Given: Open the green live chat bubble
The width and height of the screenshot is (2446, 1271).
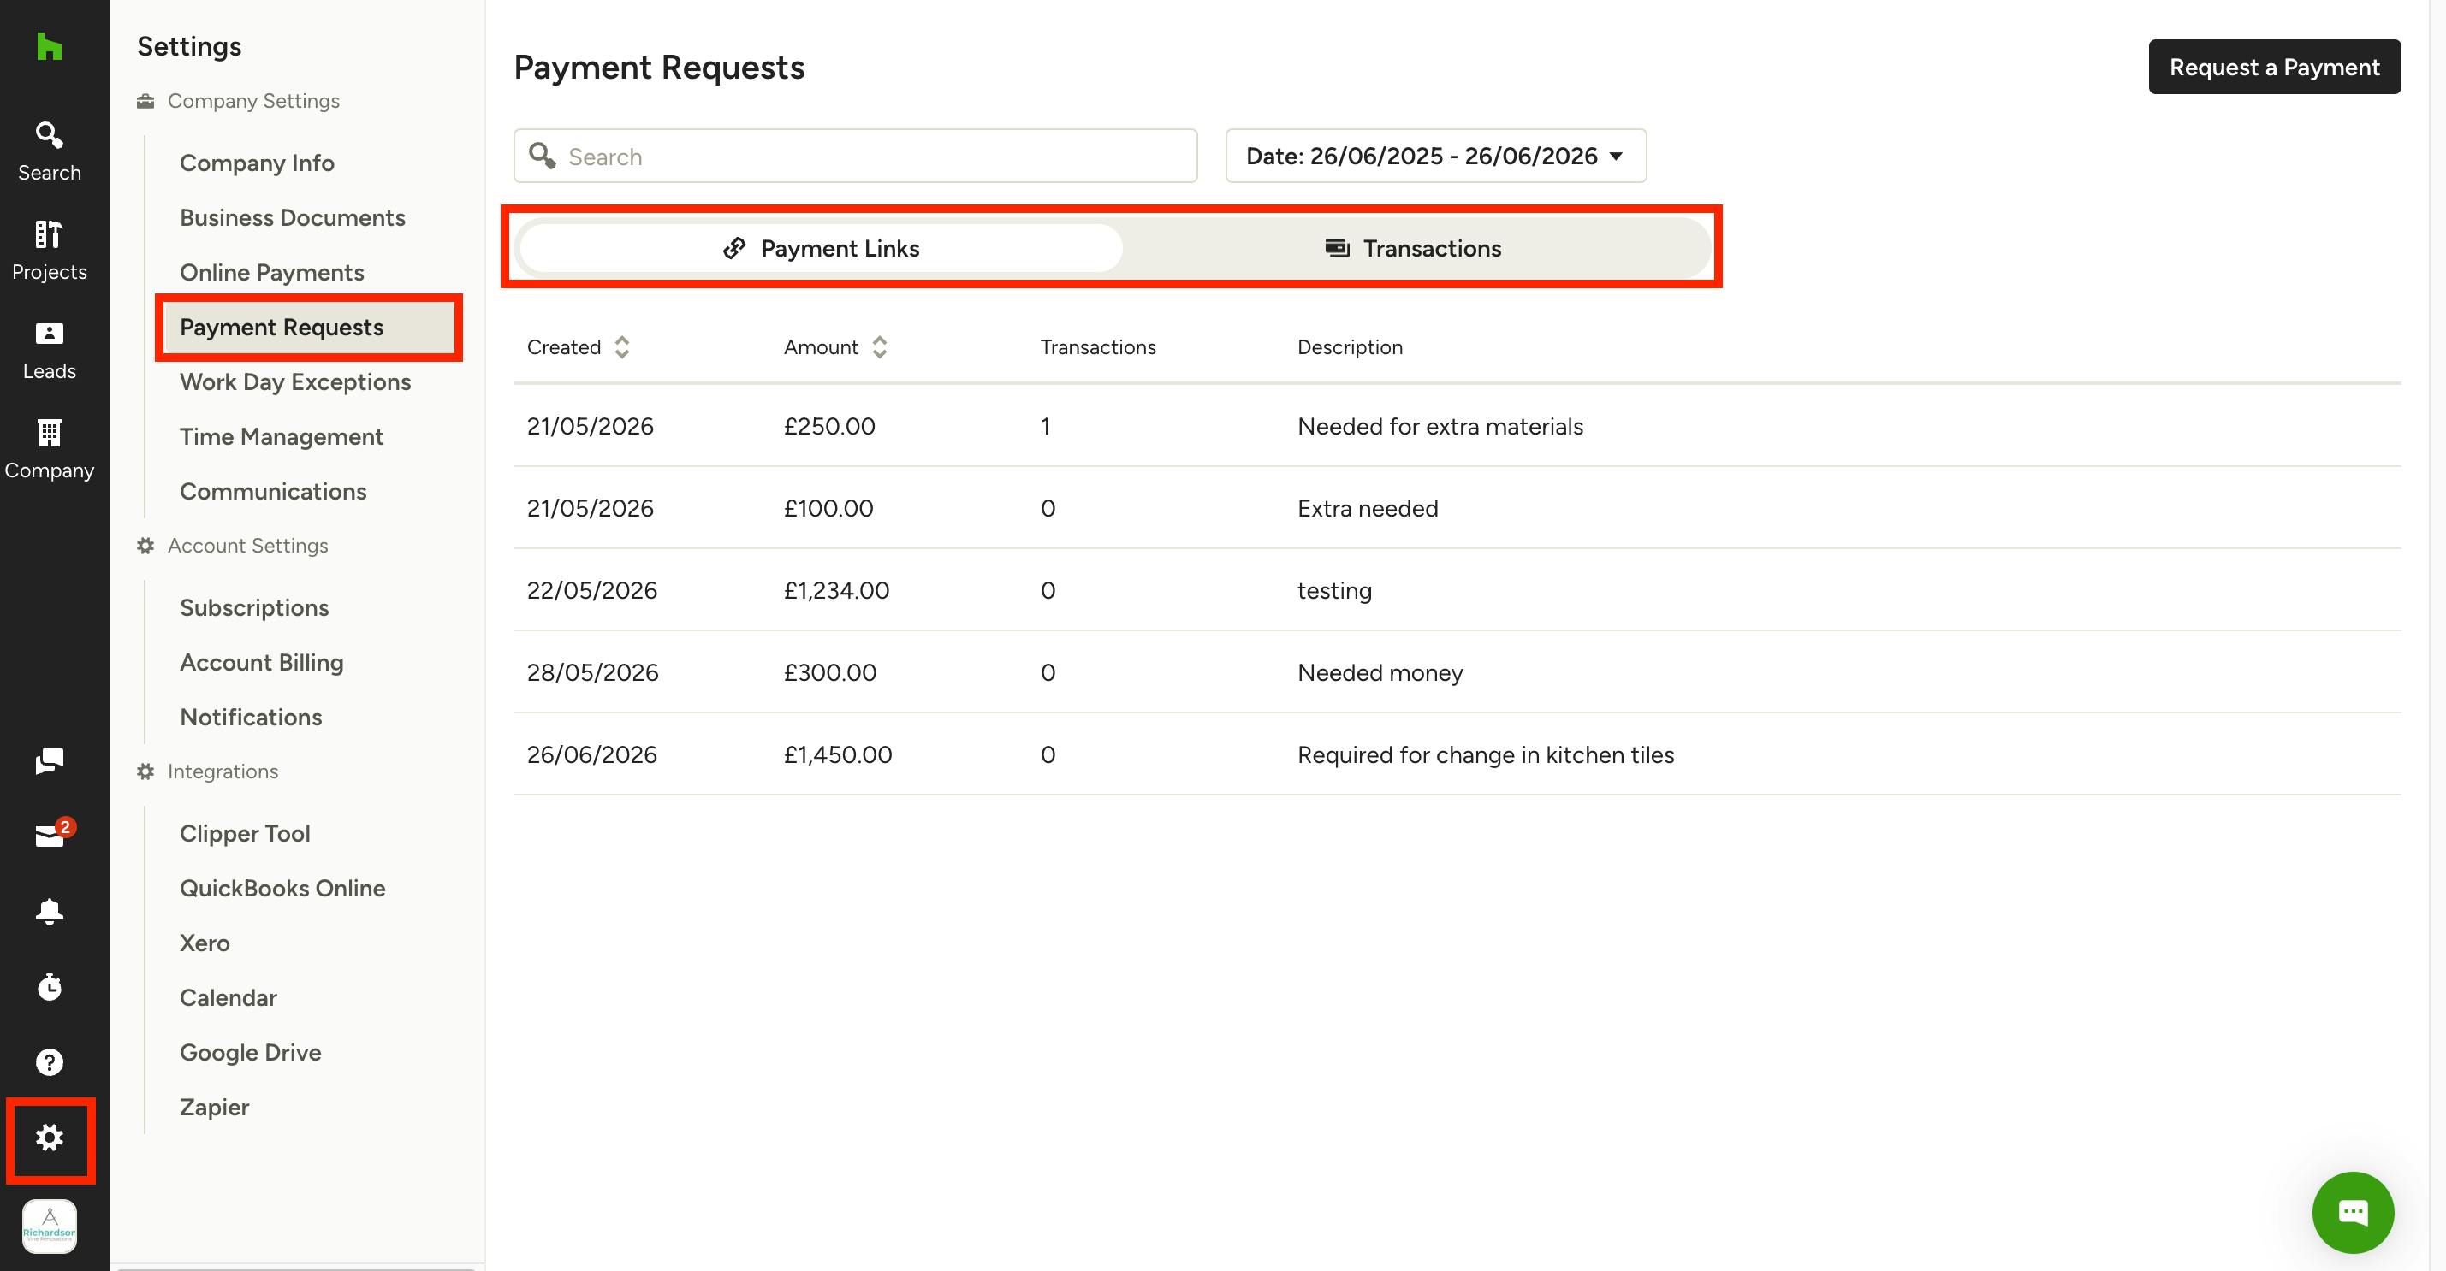Looking at the screenshot, I should (2352, 1211).
